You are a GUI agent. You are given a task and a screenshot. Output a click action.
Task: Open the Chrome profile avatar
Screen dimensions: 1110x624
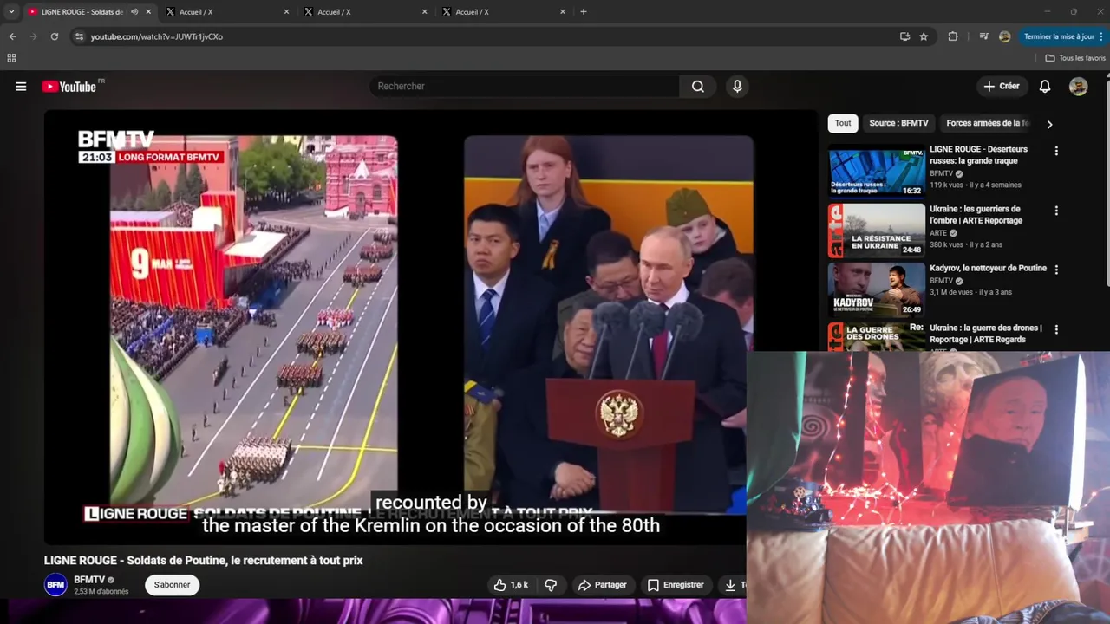tap(1004, 36)
